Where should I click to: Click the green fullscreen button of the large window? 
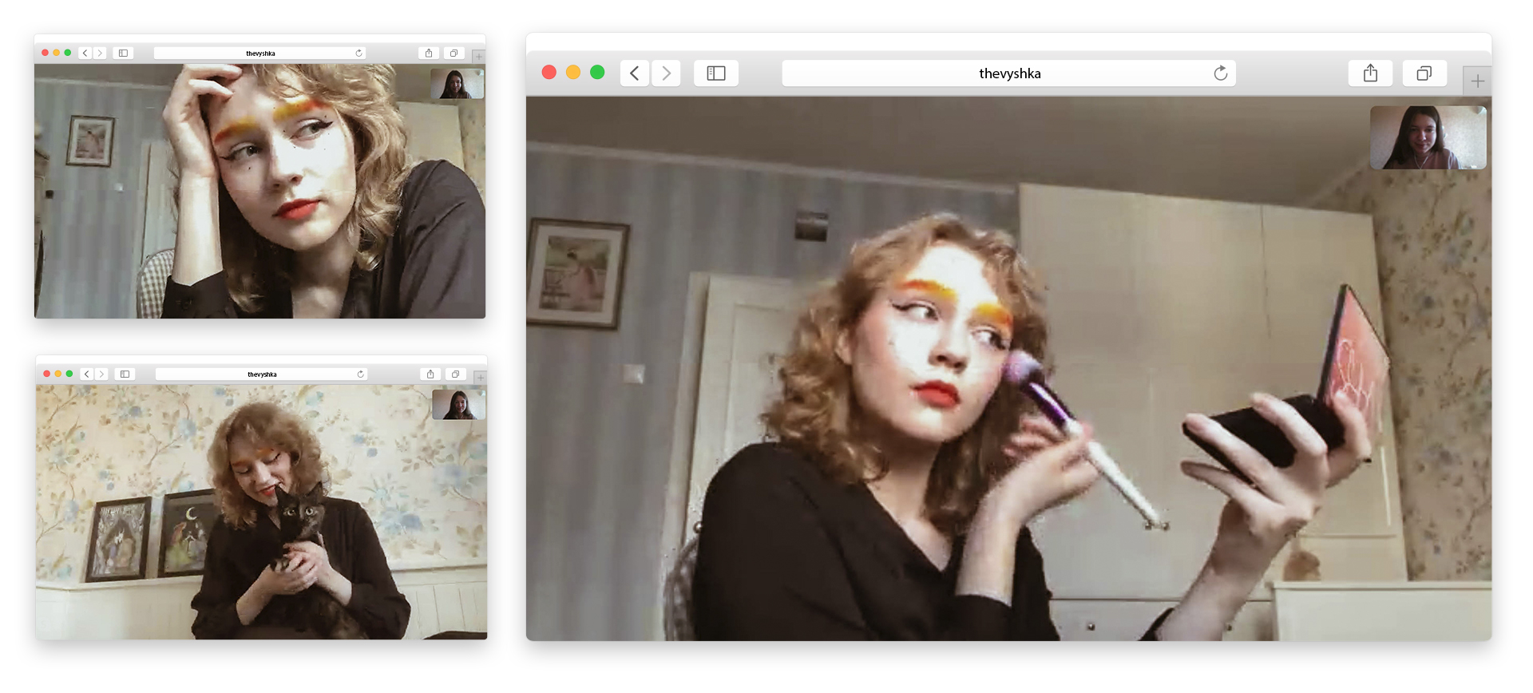[597, 73]
